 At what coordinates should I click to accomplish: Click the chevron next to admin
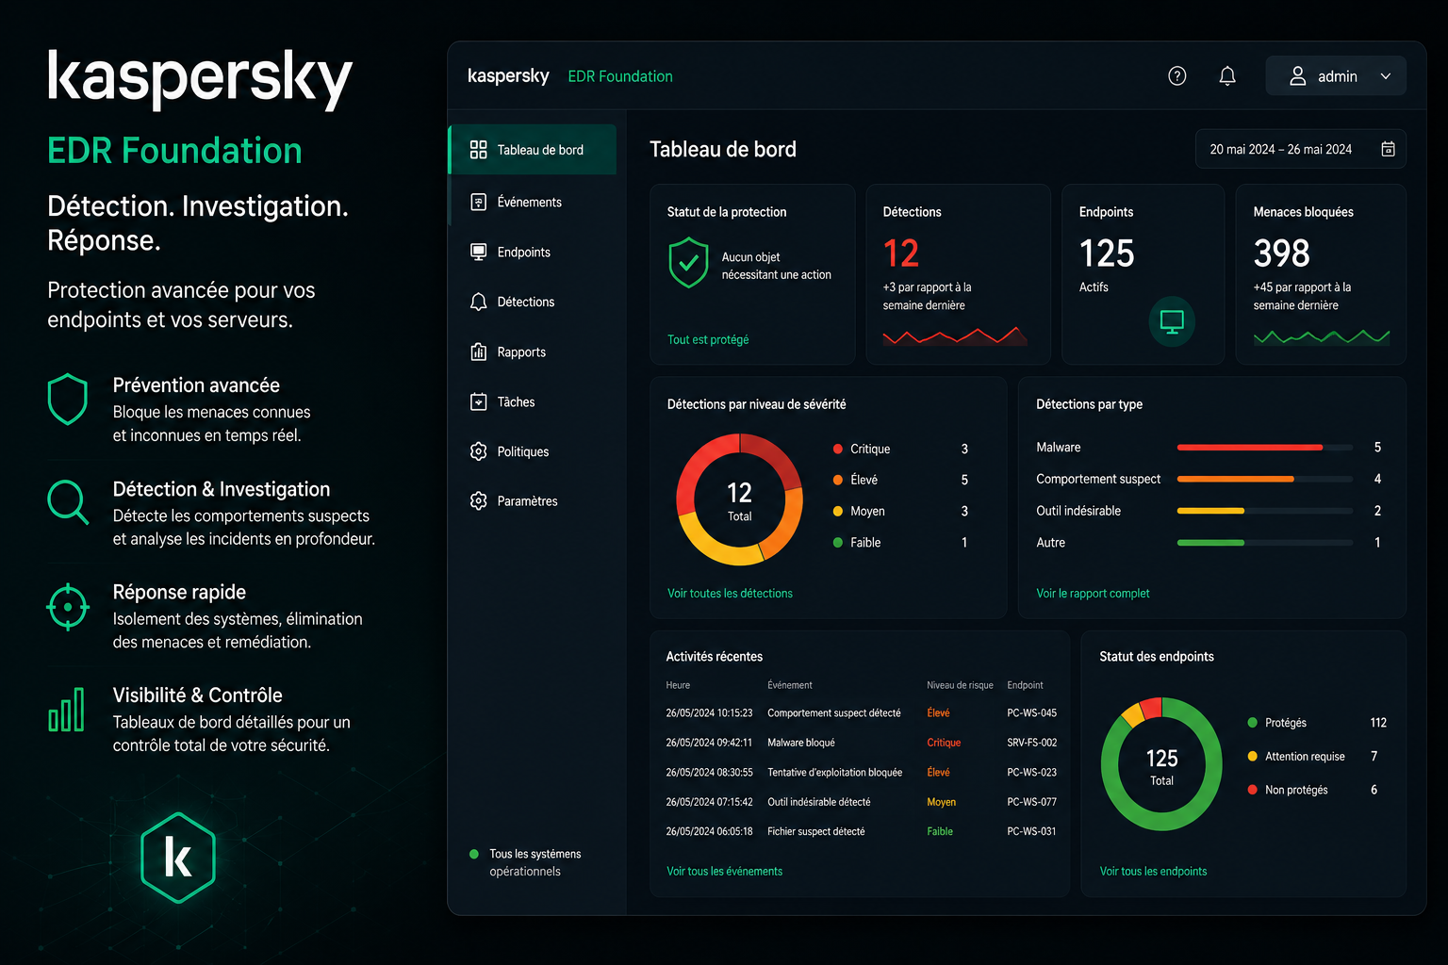(x=1386, y=76)
